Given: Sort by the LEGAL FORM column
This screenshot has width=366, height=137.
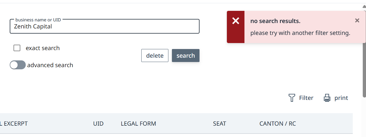Looking at the screenshot, I should (x=138, y=124).
